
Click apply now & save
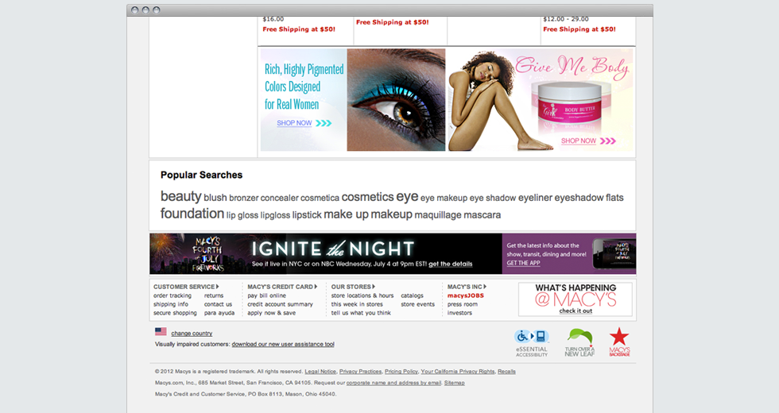click(272, 313)
